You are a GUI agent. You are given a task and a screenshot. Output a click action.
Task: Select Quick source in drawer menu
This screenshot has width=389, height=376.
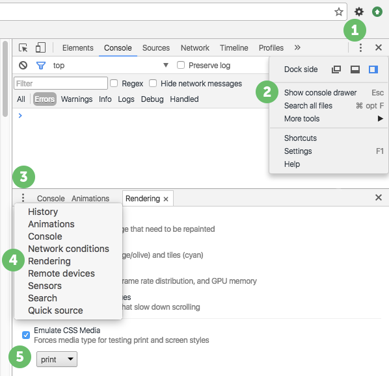[x=68, y=310]
